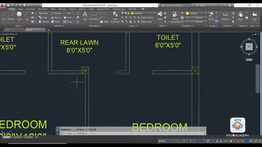Add a new drawing tab with plus button
The height and width of the screenshot is (147, 262).
point(48,30)
